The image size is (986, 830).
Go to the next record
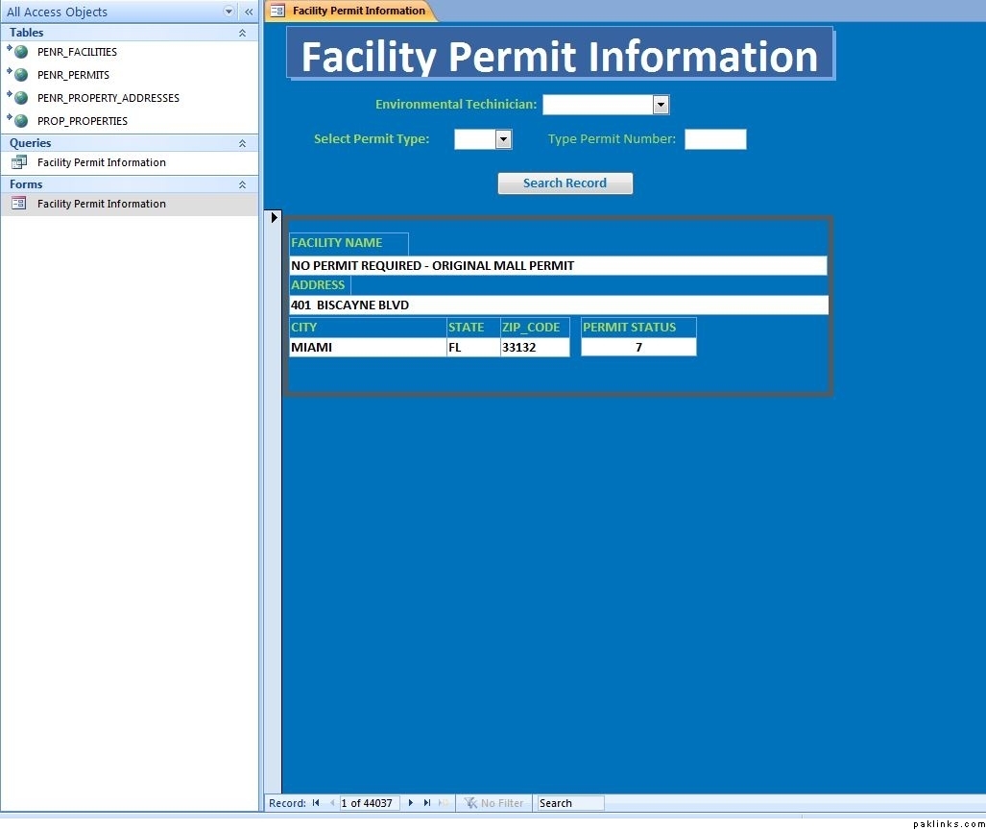411,803
